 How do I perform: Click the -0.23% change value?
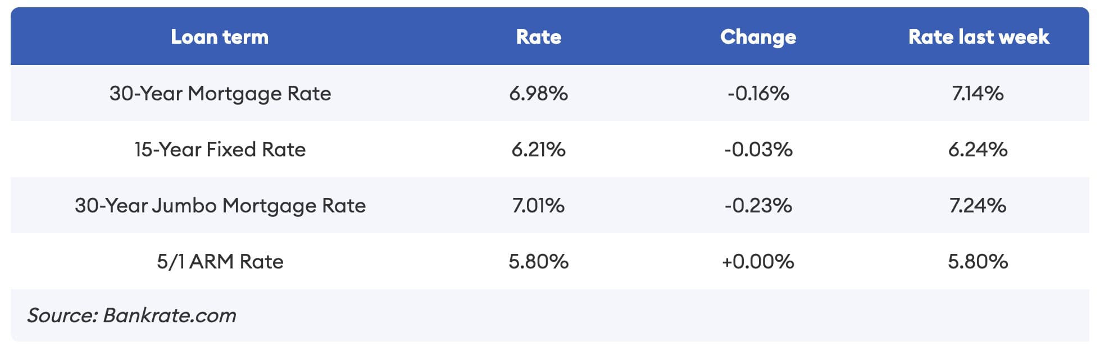click(758, 205)
